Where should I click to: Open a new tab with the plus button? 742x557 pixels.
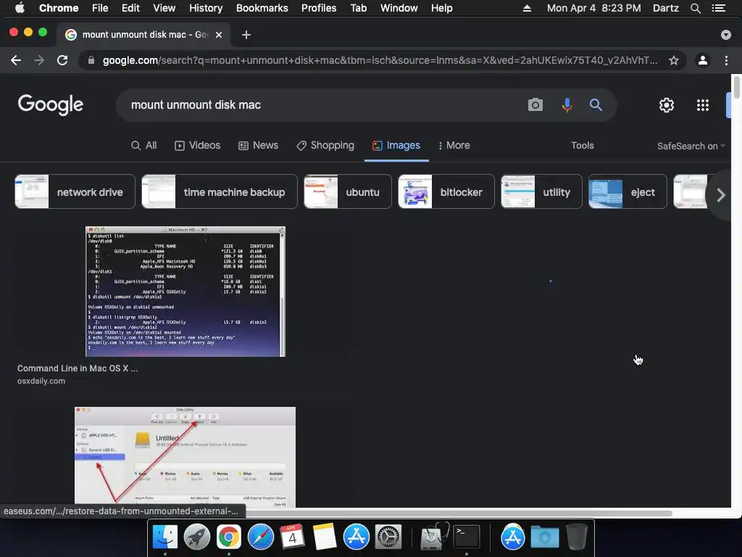pyautogui.click(x=246, y=35)
